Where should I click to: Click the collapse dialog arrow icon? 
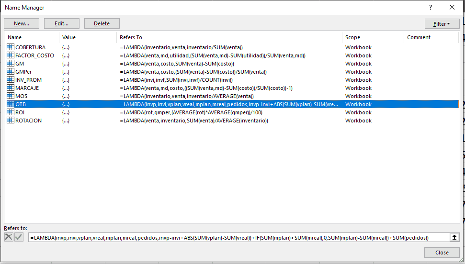tap(454, 237)
